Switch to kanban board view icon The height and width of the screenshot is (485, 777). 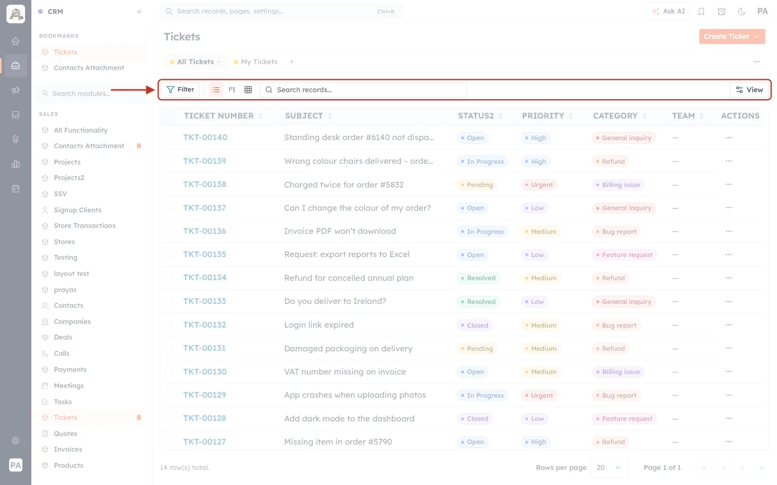[x=232, y=89]
